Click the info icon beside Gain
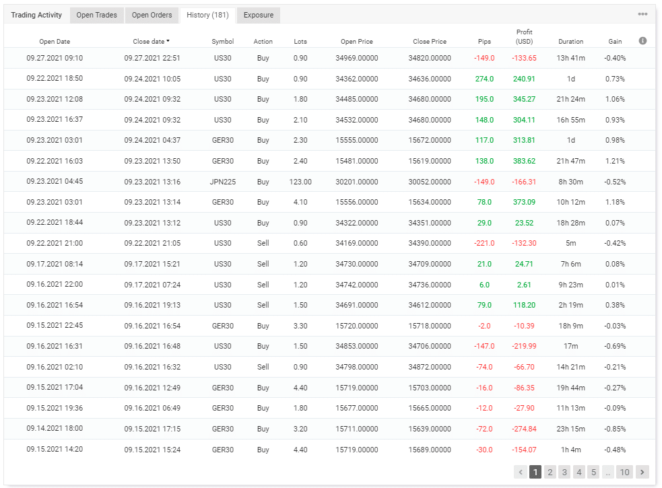Image resolution: width=662 pixels, height=488 pixels. pos(642,41)
